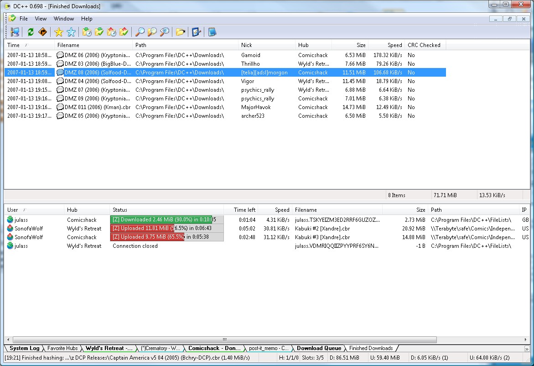Open the File menu
The image size is (534, 366).
(23, 19)
